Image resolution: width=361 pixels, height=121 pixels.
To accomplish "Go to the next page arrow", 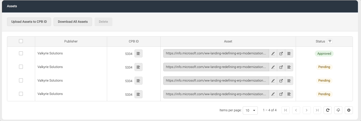I will point(307,110).
